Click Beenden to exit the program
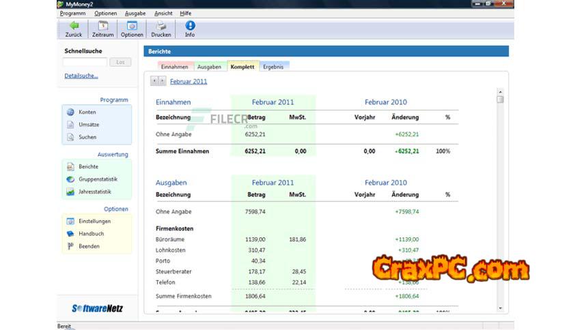The width and height of the screenshot is (571, 330). 89,246
